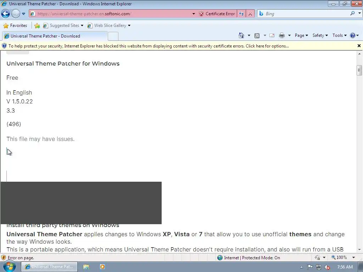Expand the Feeds dropdown arrow
The image size is (363, 272).
pyautogui.click(x=264, y=35)
